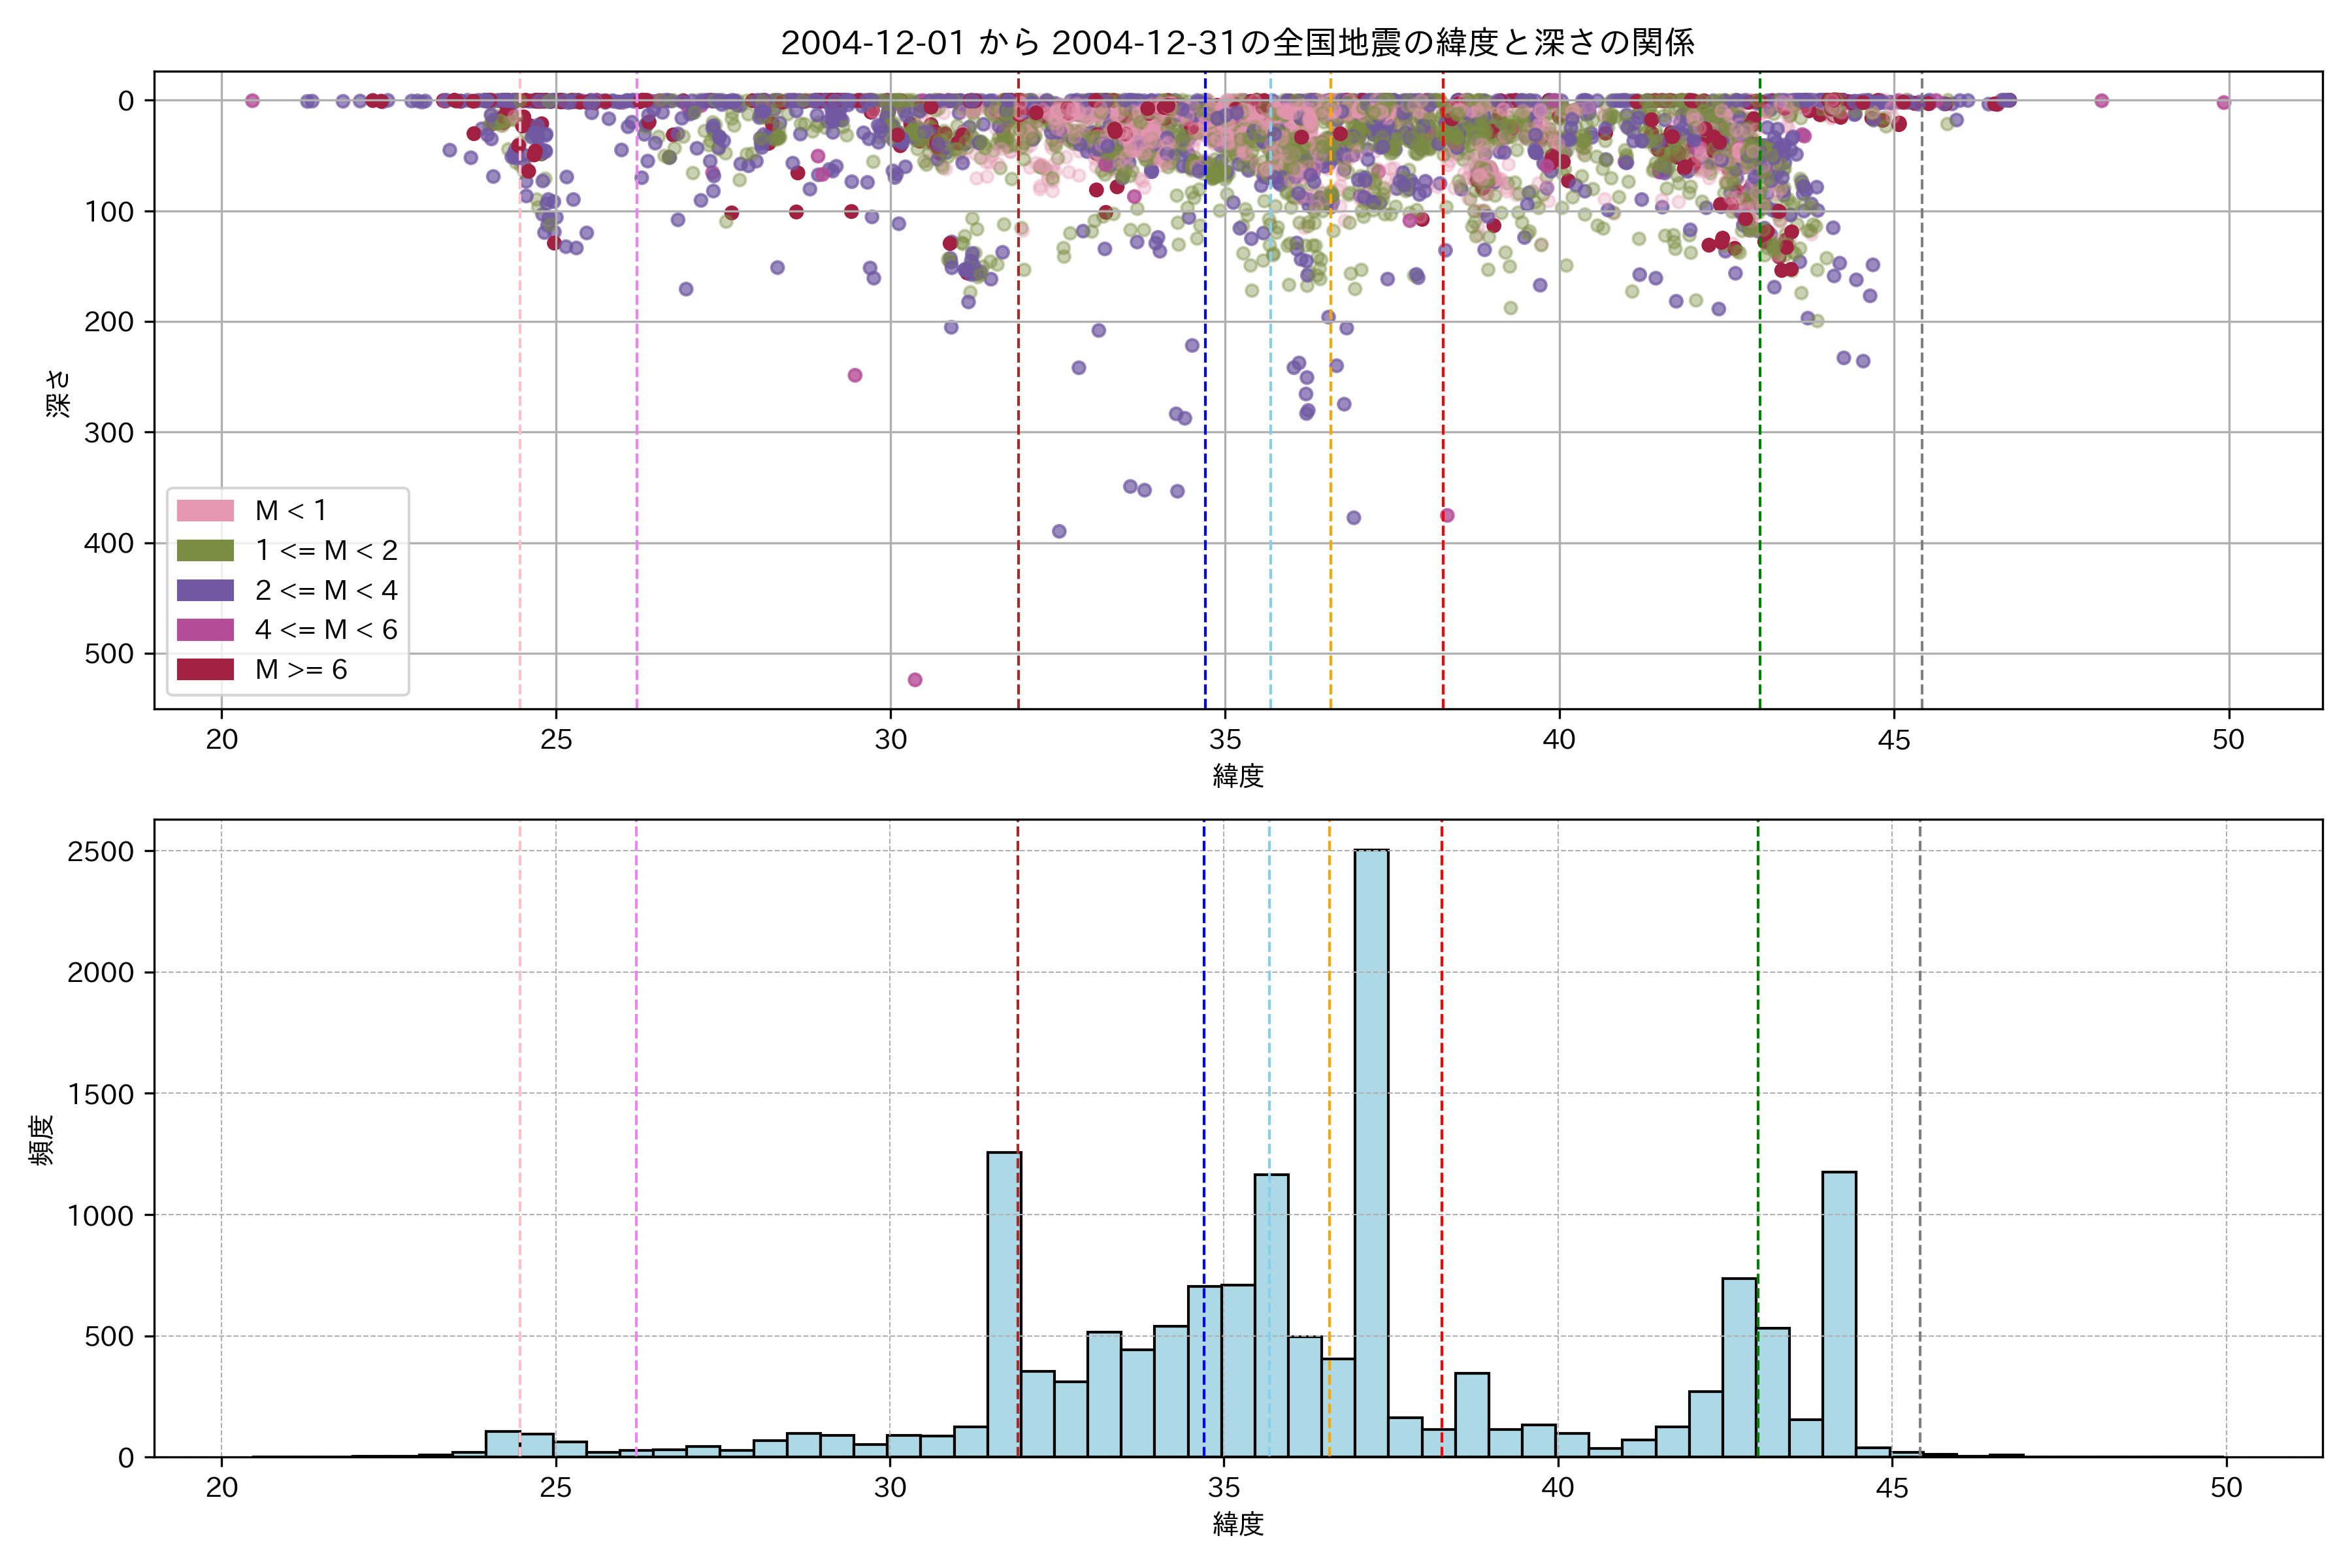Screen dimensions: 2352x1568
Task: Click the green 1 <= M < 2 swatch
Action: coord(205,551)
